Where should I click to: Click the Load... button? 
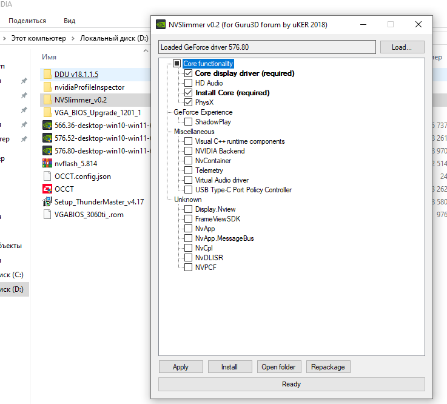(402, 47)
